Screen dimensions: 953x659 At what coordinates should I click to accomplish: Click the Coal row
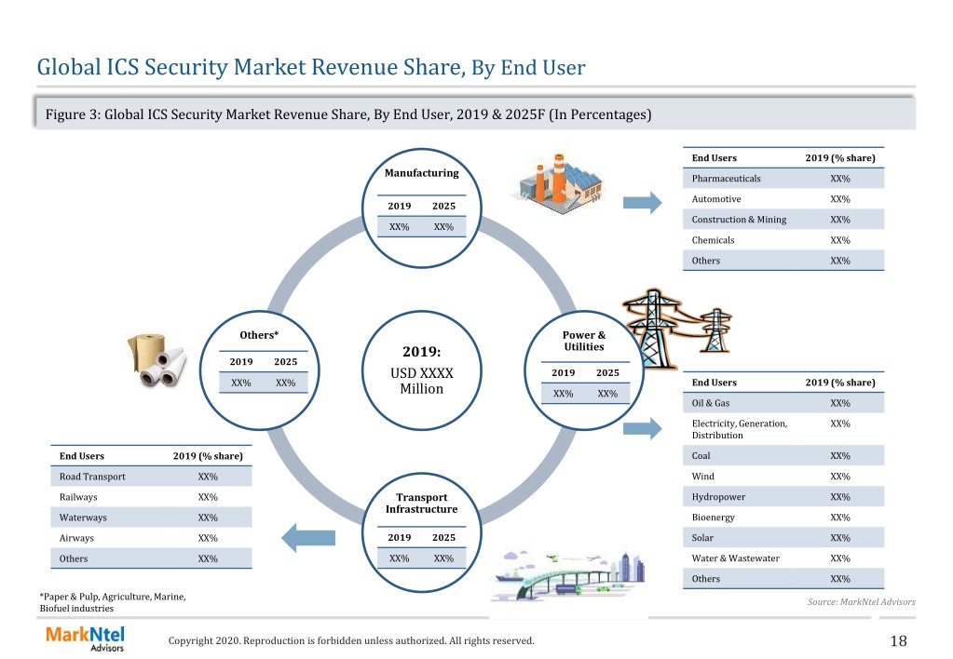[783, 456]
